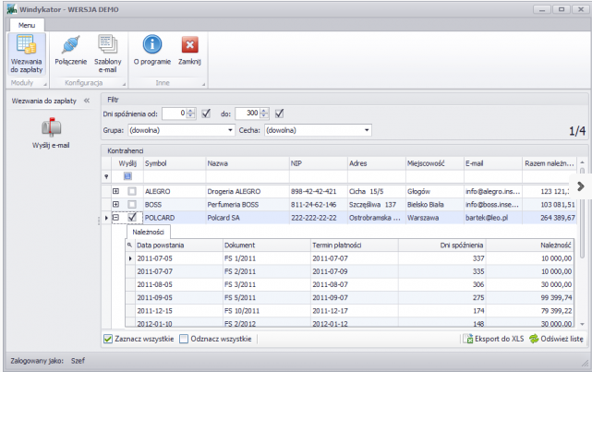This screenshot has width=592, height=443.
Task: Expand the BOSS row
Action: (x=116, y=204)
